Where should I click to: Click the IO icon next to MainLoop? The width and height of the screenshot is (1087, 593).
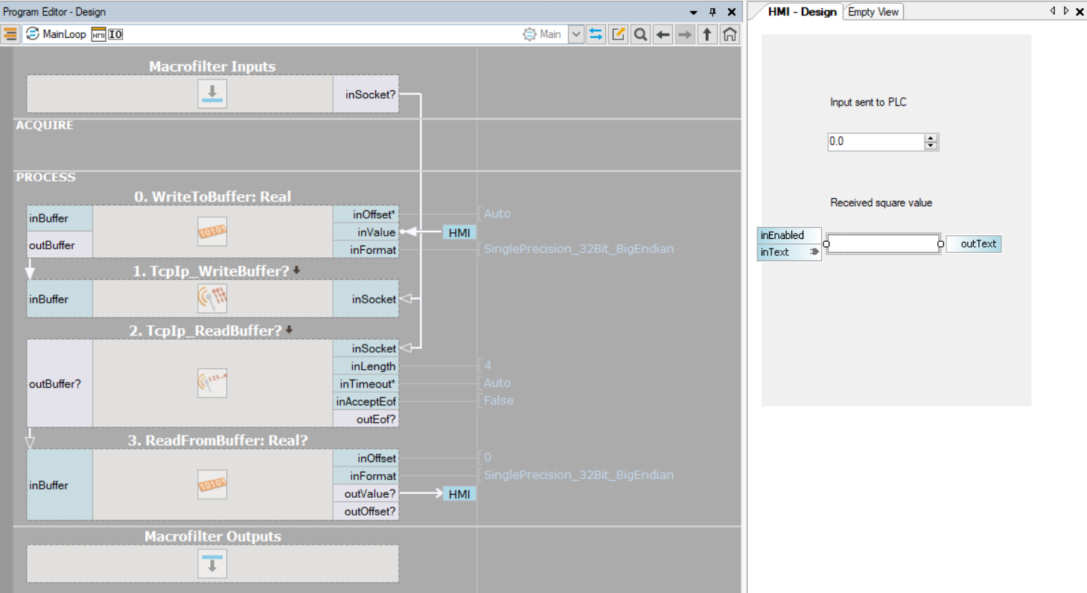(115, 34)
